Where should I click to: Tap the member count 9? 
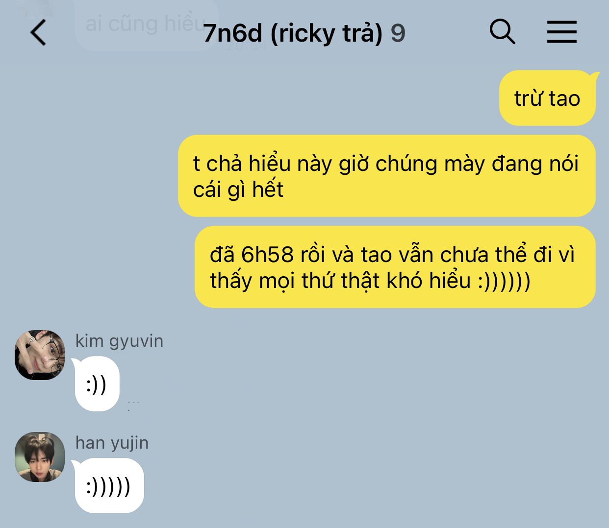[x=398, y=34]
